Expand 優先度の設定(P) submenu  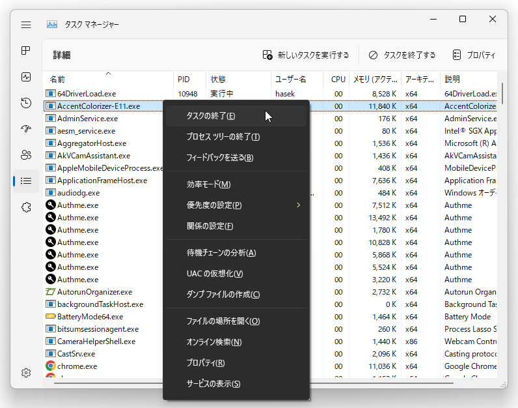click(x=236, y=205)
